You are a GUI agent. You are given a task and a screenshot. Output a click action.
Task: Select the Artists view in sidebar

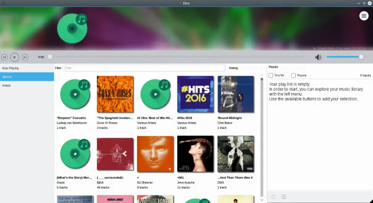click(x=27, y=85)
